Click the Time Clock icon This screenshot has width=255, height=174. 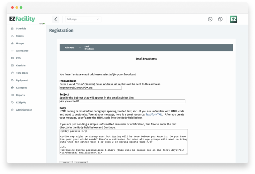(12, 73)
